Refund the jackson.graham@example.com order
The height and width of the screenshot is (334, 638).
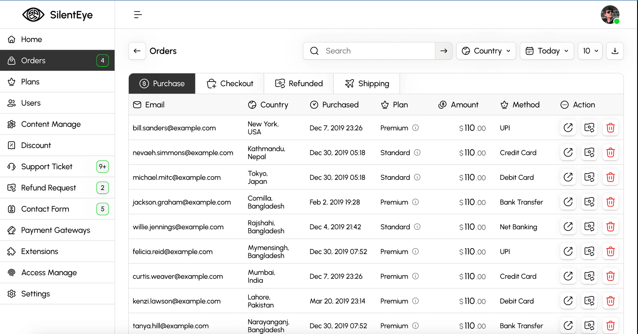589,202
